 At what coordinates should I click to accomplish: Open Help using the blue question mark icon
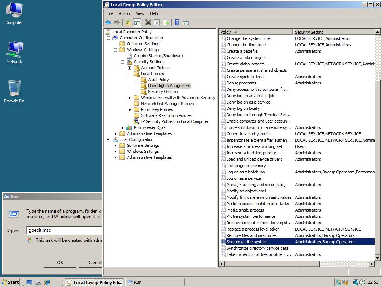pos(177,23)
